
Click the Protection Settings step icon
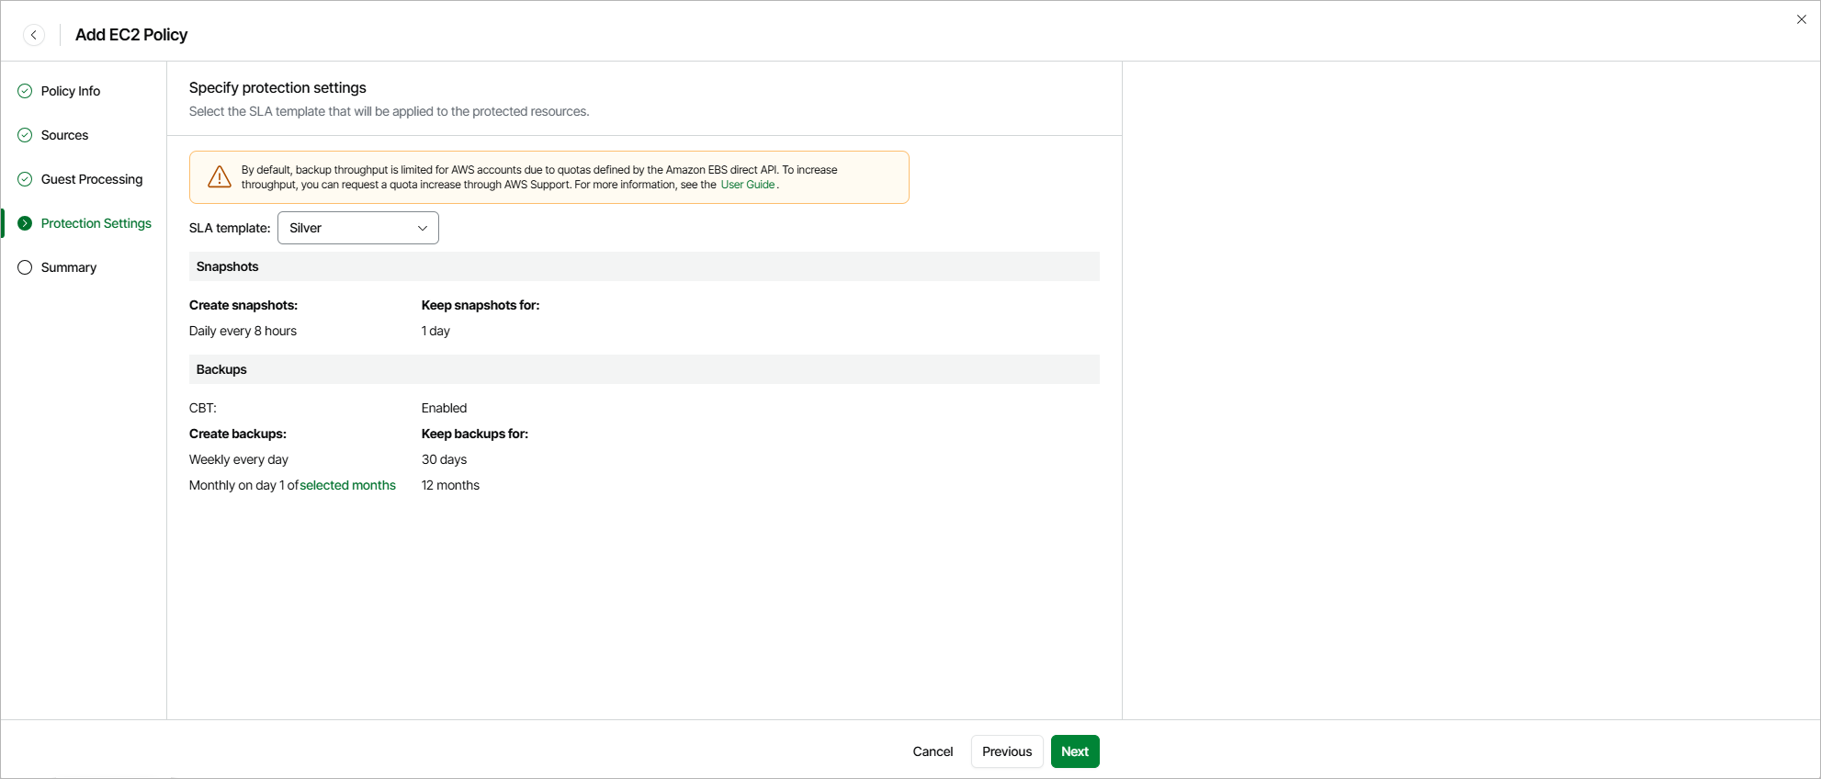pos(25,223)
